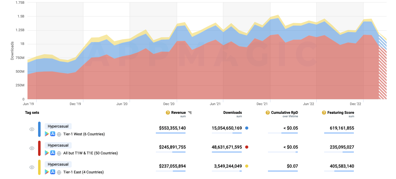The height and width of the screenshot is (179, 396).
Task: Click globe icon in All but T1W & T1E row
Action: [59, 153]
